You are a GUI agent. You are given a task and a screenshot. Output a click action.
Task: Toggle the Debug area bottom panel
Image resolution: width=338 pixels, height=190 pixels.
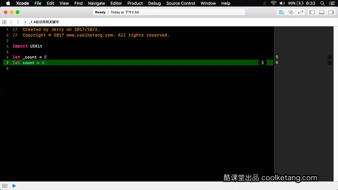click(322, 12)
